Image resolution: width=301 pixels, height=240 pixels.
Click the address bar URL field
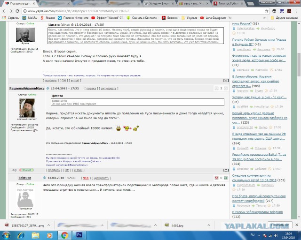(x=146, y=11)
